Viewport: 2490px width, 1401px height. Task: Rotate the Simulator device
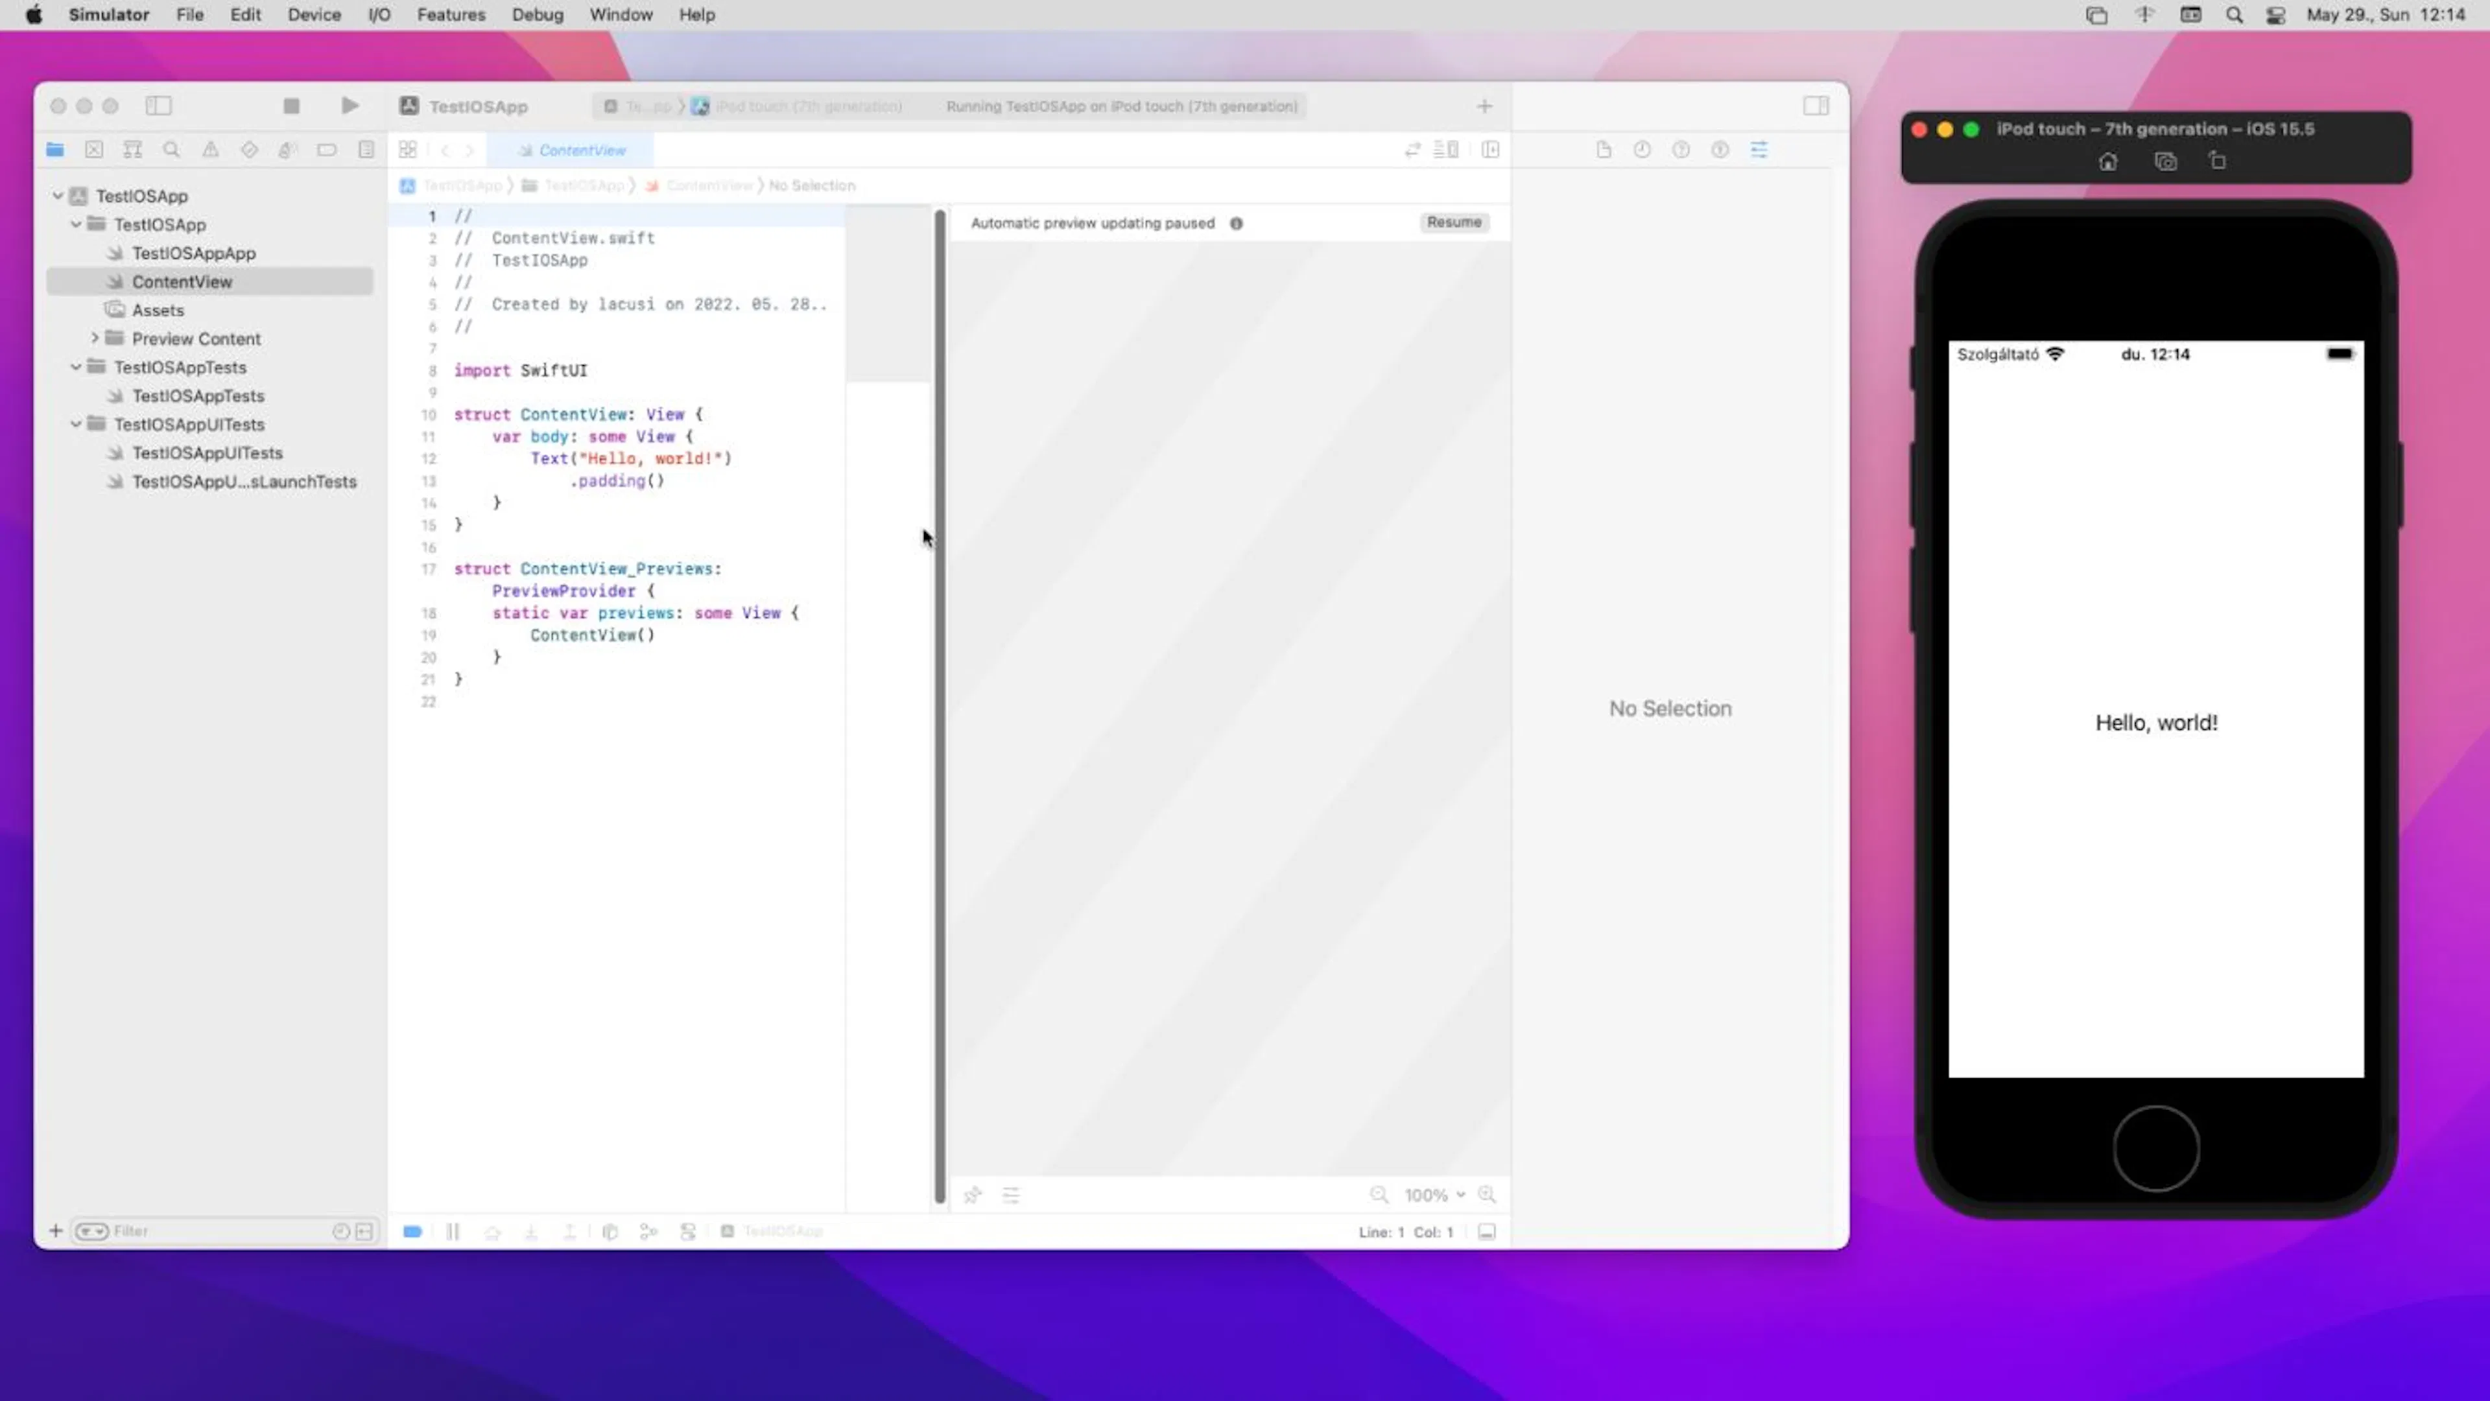click(x=2218, y=161)
